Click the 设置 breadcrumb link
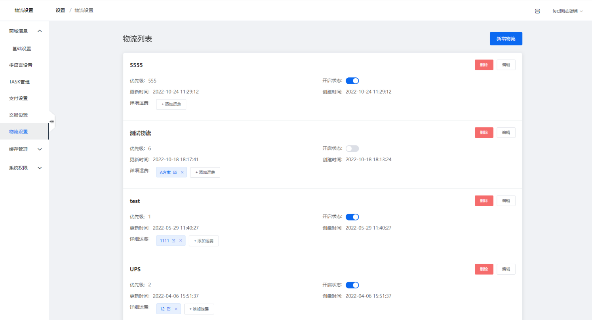592x320 pixels. tap(60, 10)
